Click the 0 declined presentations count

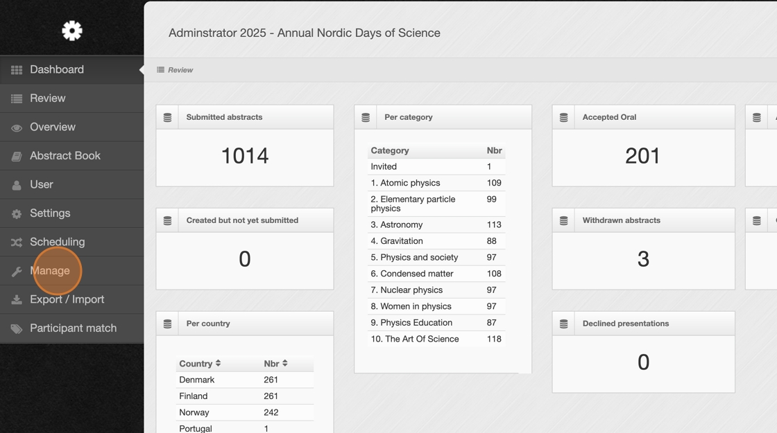643,362
